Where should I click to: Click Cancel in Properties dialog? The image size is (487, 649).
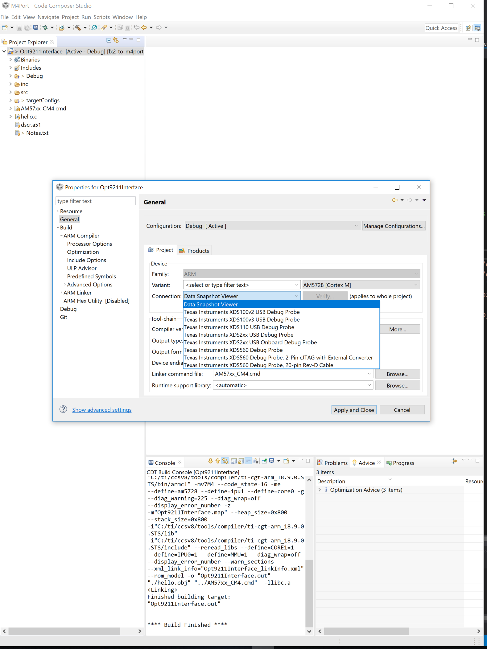click(x=402, y=410)
